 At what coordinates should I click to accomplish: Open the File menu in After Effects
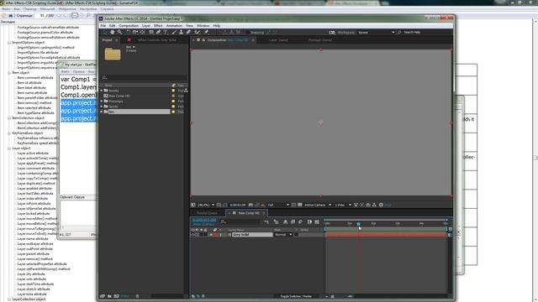pos(103,26)
